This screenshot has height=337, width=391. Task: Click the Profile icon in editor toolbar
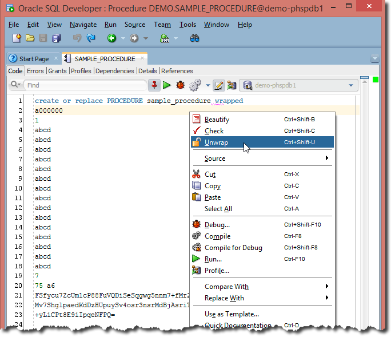point(232,85)
